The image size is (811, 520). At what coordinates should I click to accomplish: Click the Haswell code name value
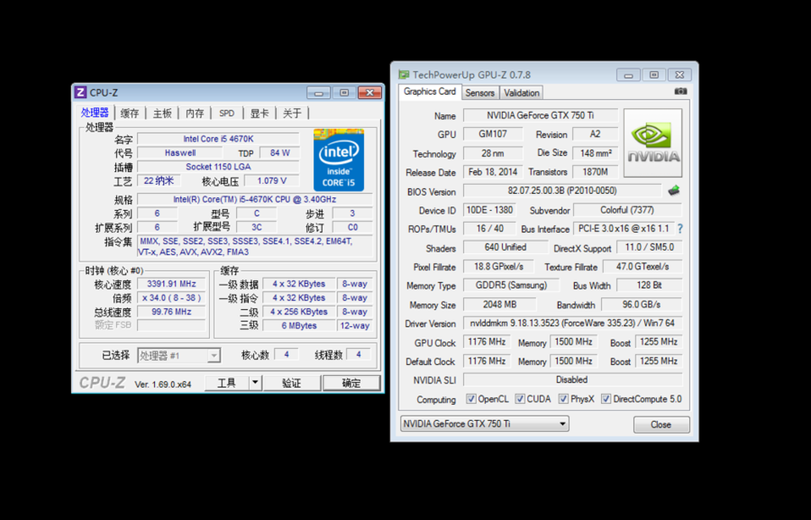click(180, 153)
